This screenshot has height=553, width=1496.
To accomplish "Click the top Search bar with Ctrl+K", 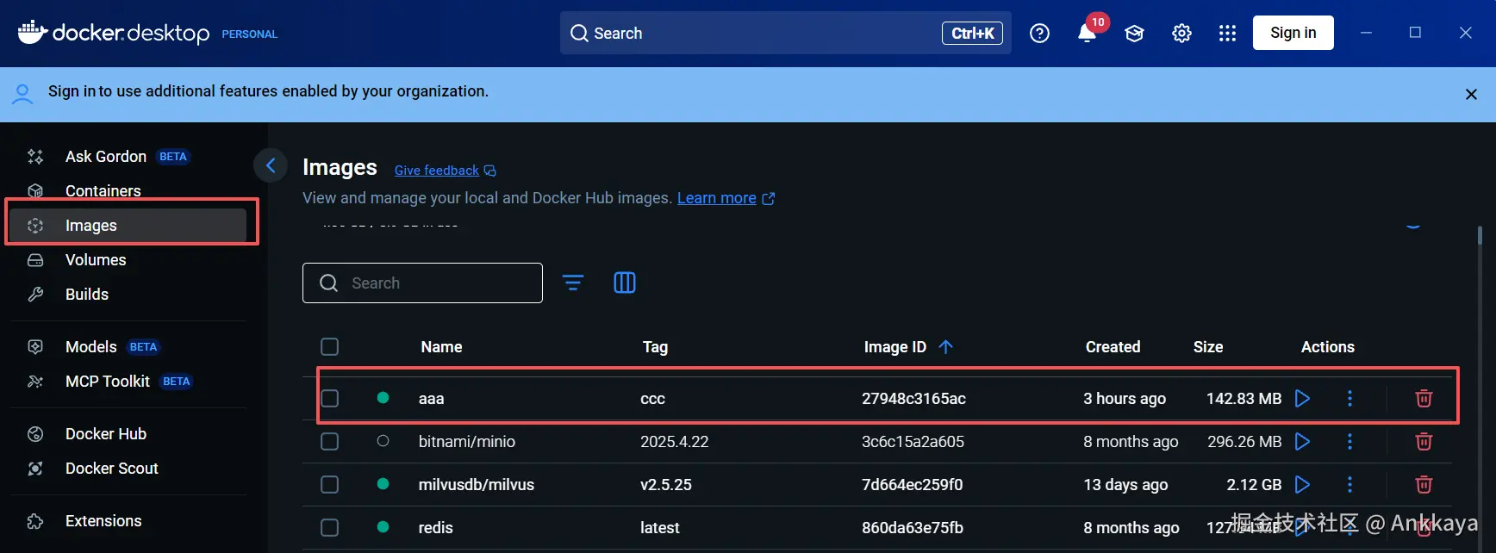I will click(x=785, y=33).
